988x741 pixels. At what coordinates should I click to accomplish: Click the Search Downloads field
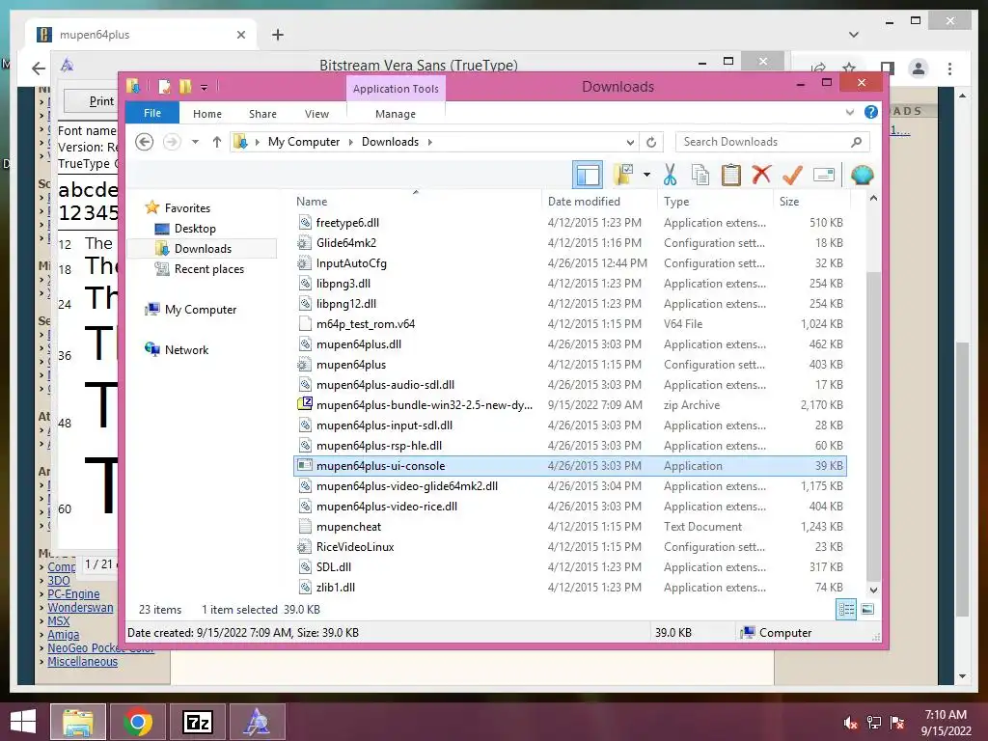[773, 142]
